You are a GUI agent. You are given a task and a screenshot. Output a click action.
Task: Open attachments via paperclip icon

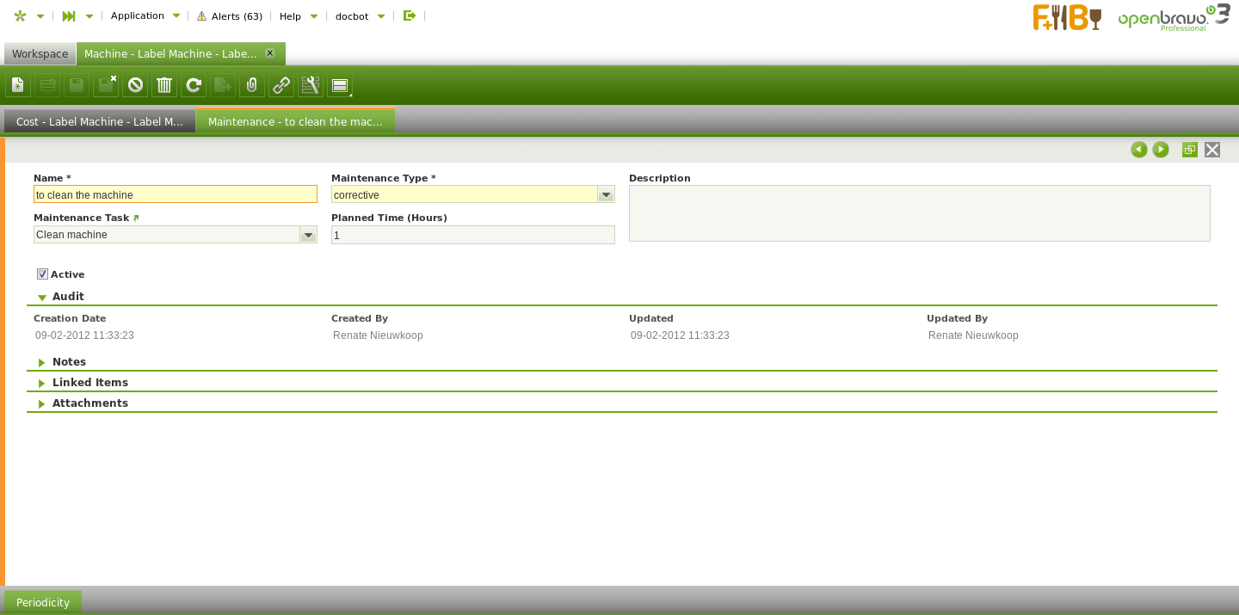tap(252, 85)
